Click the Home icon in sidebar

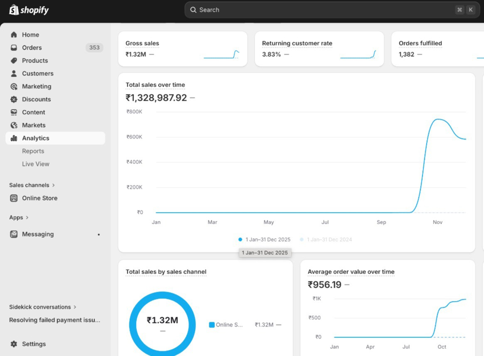(x=14, y=35)
